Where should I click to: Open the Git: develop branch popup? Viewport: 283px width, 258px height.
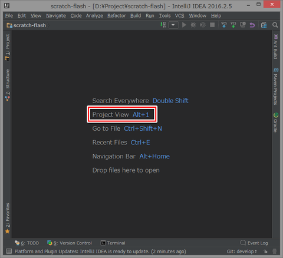point(242,252)
